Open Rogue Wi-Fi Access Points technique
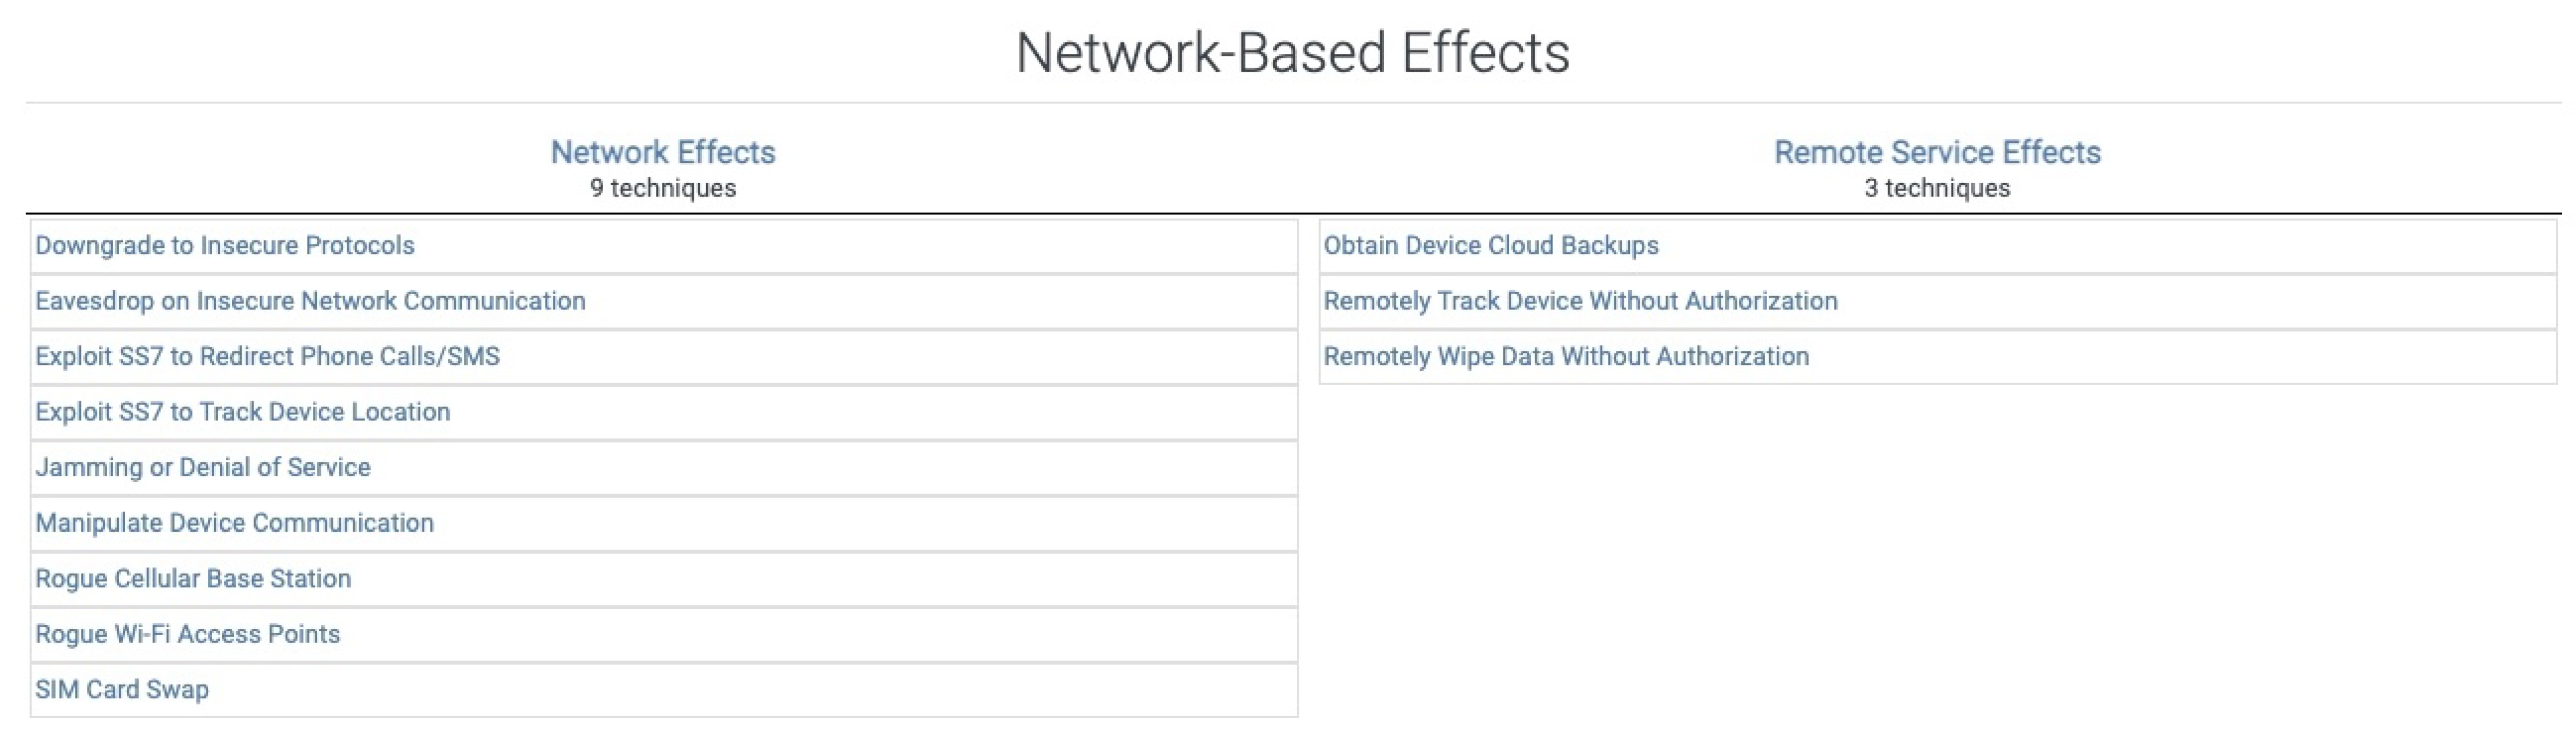 pyautogui.click(x=188, y=634)
